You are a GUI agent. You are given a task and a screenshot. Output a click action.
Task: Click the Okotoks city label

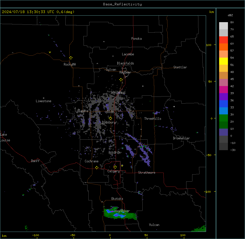(x=117, y=199)
